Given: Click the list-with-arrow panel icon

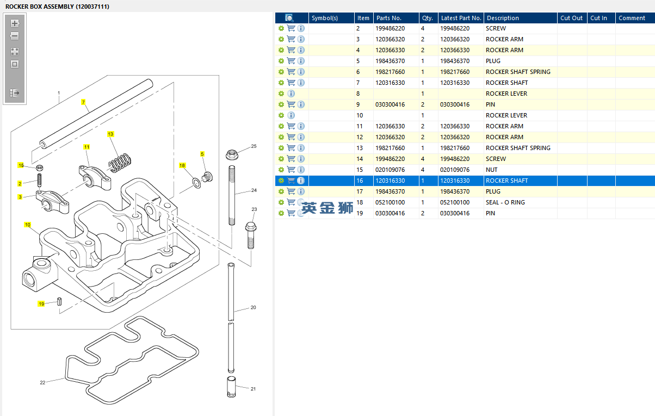Looking at the screenshot, I should (15, 93).
